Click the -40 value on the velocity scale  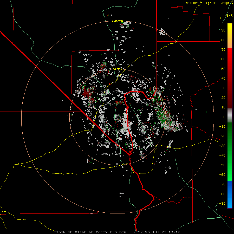coord(222,155)
